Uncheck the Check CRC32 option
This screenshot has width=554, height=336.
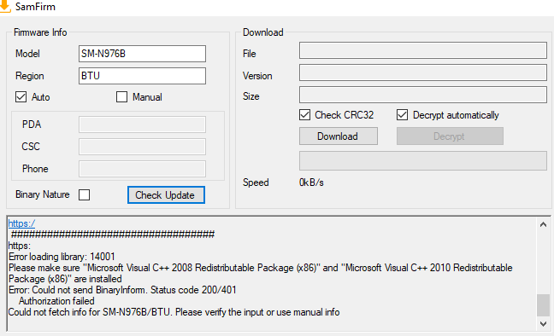(x=304, y=115)
